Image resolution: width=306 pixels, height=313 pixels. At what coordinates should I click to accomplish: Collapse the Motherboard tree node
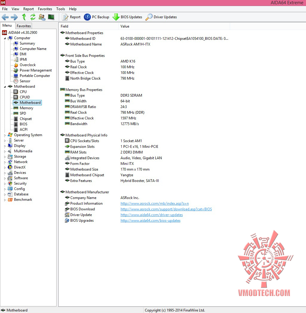pos(5,87)
